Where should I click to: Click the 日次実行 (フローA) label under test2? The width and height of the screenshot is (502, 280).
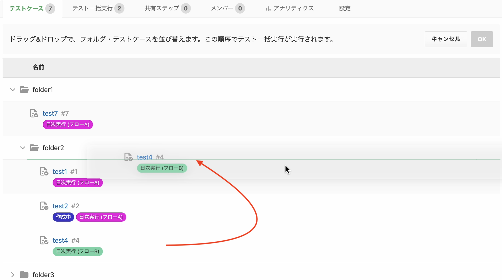101,217
